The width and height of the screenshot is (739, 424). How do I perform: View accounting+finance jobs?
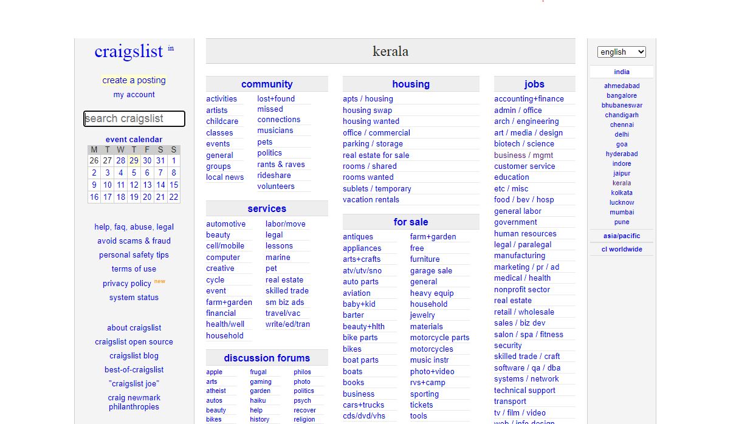click(x=529, y=99)
